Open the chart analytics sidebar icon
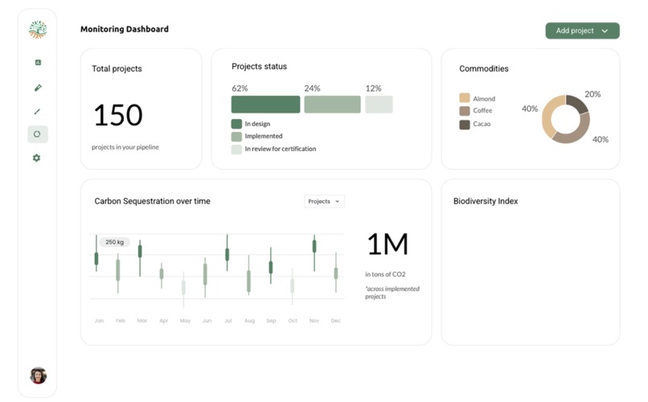Screen dimensions: 648x402 [38, 63]
